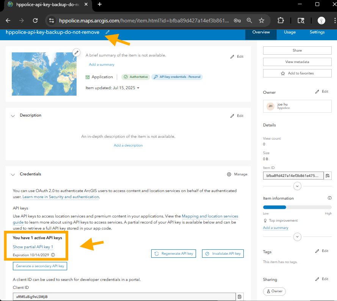337x301 pixels.
Task: Open the Settings tab
Action: tap(317, 32)
